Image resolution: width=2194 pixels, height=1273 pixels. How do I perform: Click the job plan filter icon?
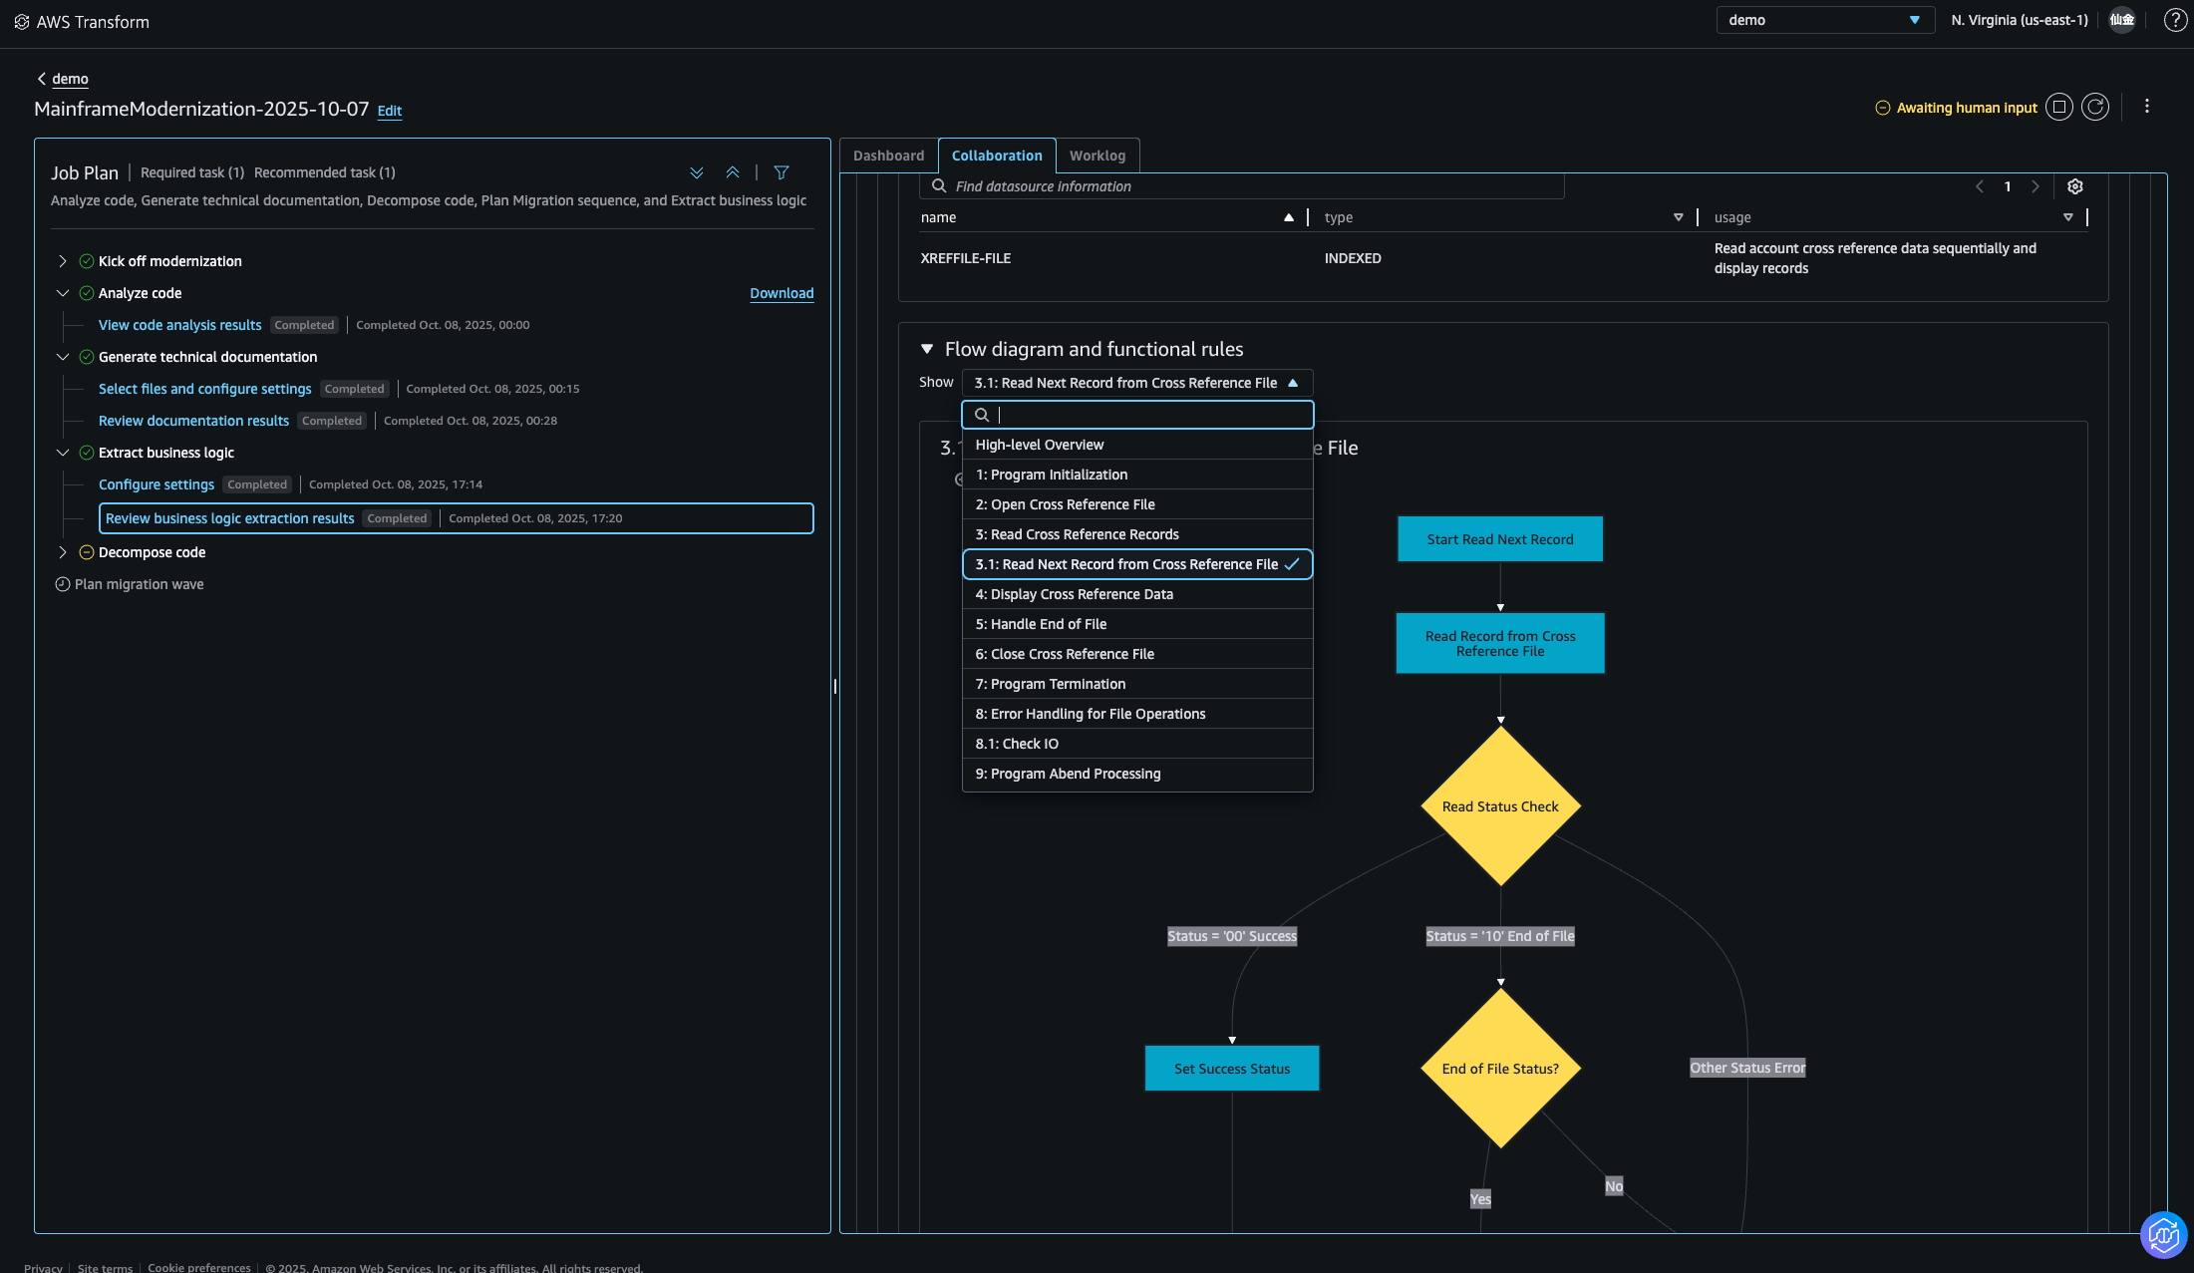782,172
